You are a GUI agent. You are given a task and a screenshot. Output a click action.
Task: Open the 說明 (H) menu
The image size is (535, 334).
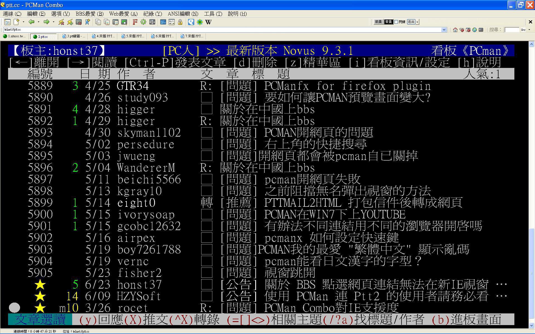[x=237, y=14]
